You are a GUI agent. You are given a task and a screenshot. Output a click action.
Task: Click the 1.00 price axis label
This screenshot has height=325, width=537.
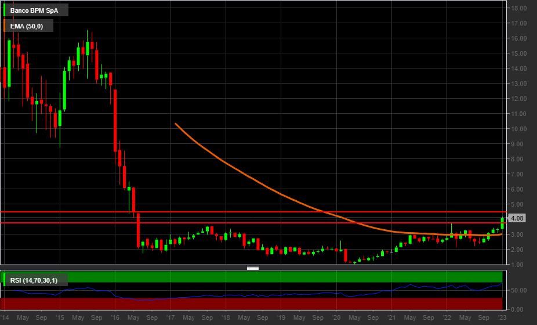pos(518,265)
